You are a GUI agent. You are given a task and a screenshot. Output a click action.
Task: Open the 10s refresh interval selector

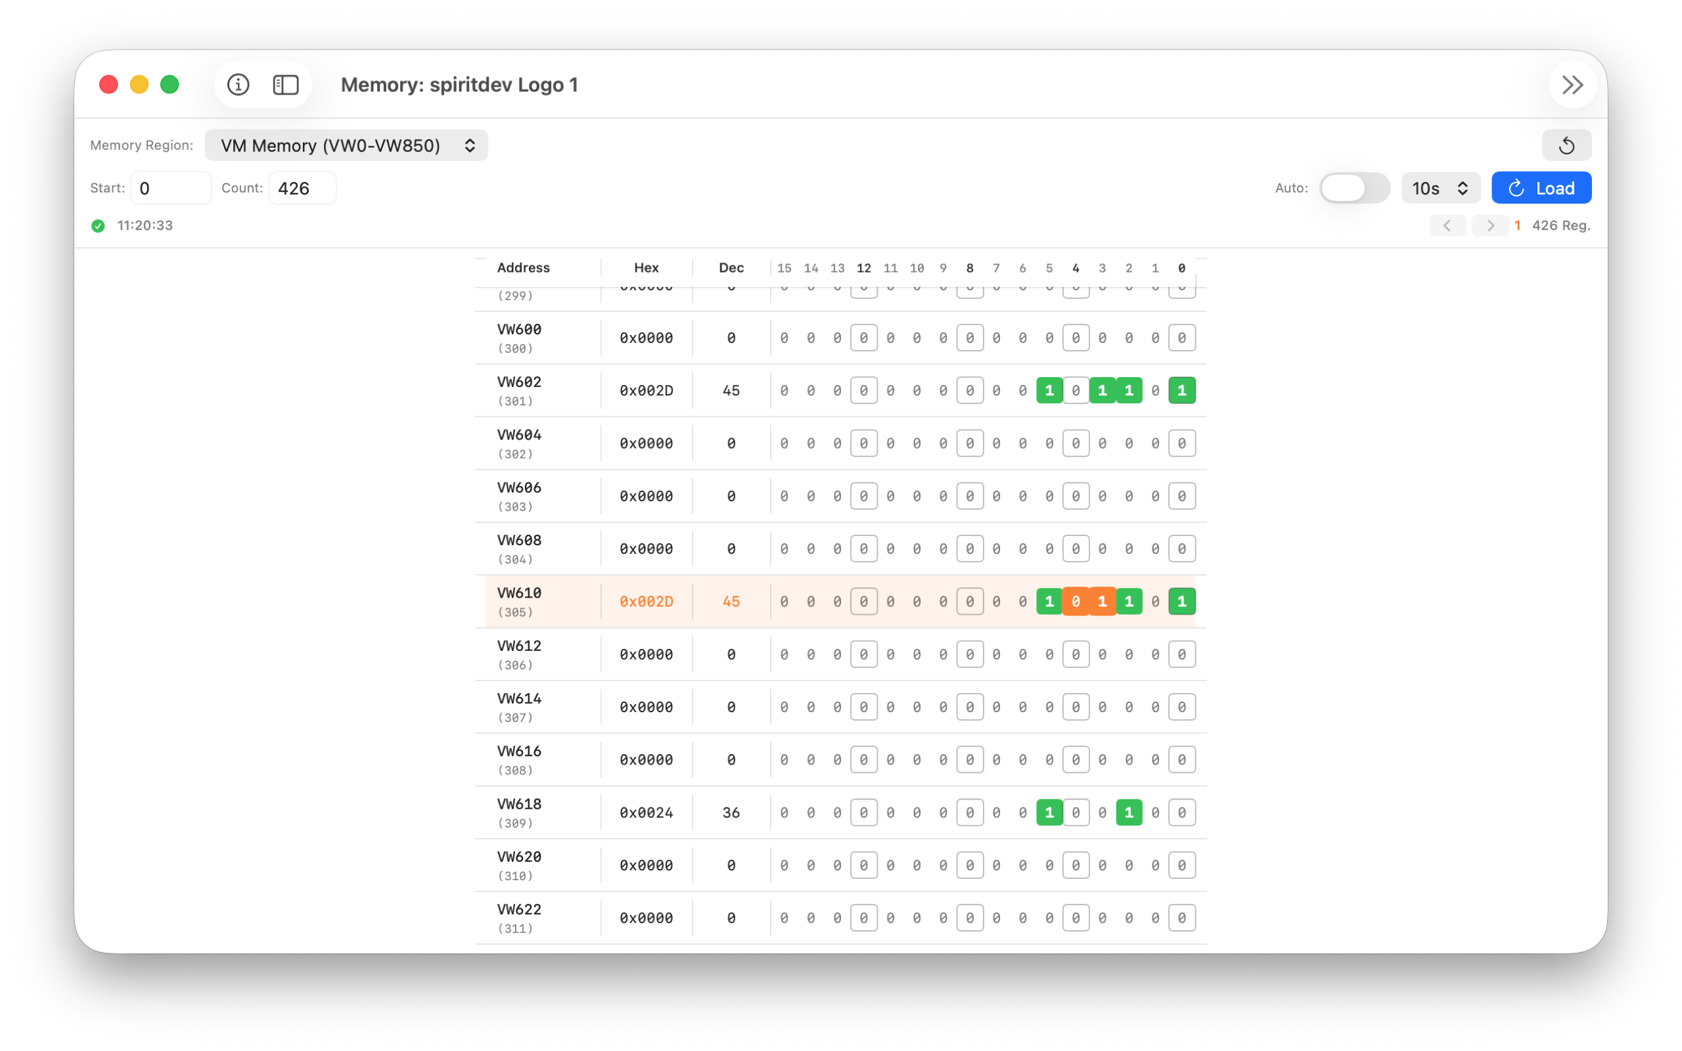(x=1440, y=188)
